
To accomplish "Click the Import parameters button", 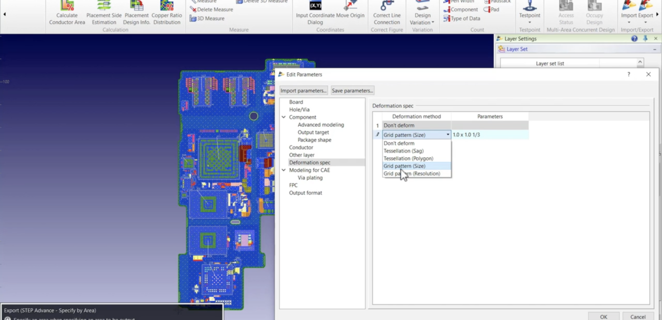I will click(x=303, y=90).
